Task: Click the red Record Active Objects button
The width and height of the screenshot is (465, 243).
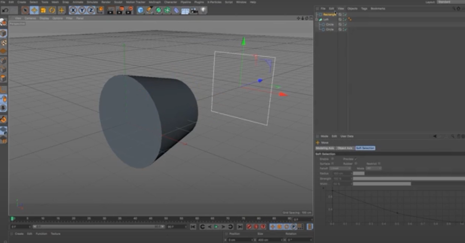Action: pos(249,227)
